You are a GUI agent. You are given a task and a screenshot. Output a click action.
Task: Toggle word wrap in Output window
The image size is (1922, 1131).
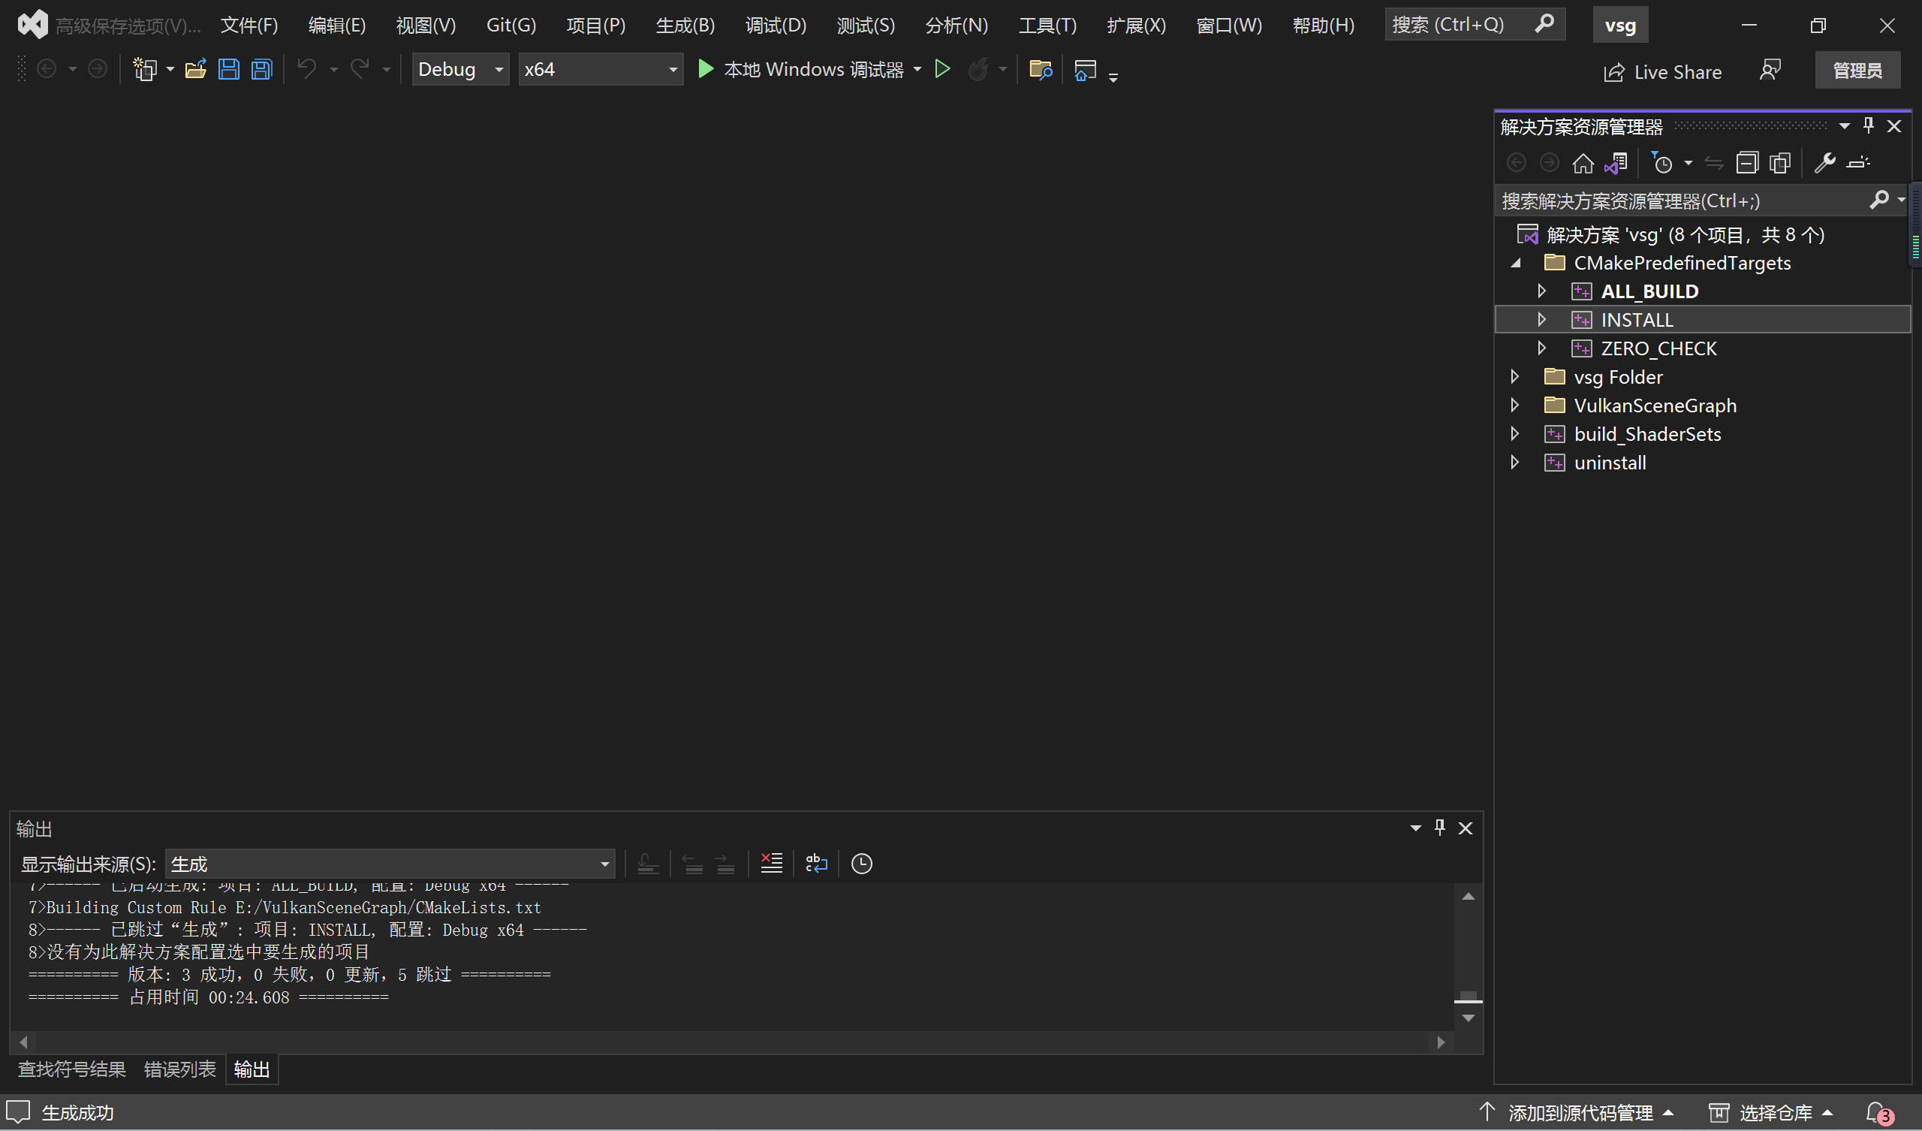coord(816,863)
